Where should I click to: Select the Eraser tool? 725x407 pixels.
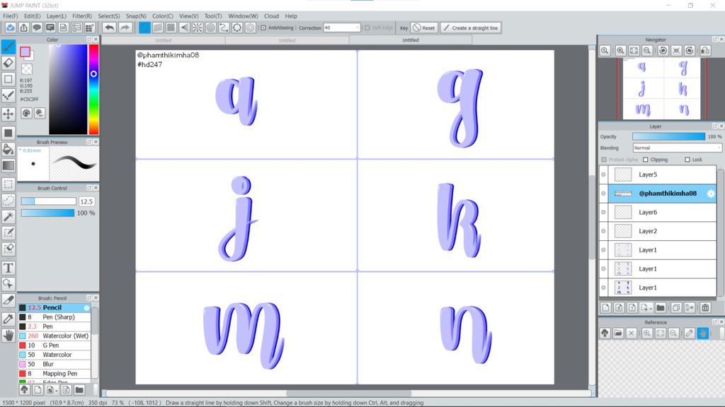(x=8, y=63)
